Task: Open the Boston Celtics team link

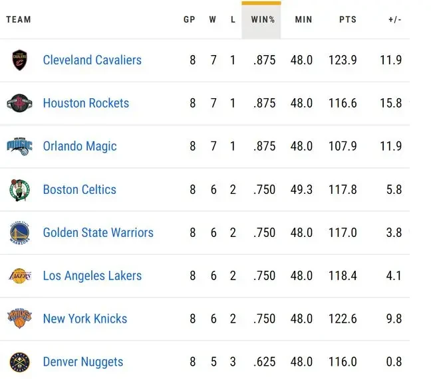Action: (80, 189)
